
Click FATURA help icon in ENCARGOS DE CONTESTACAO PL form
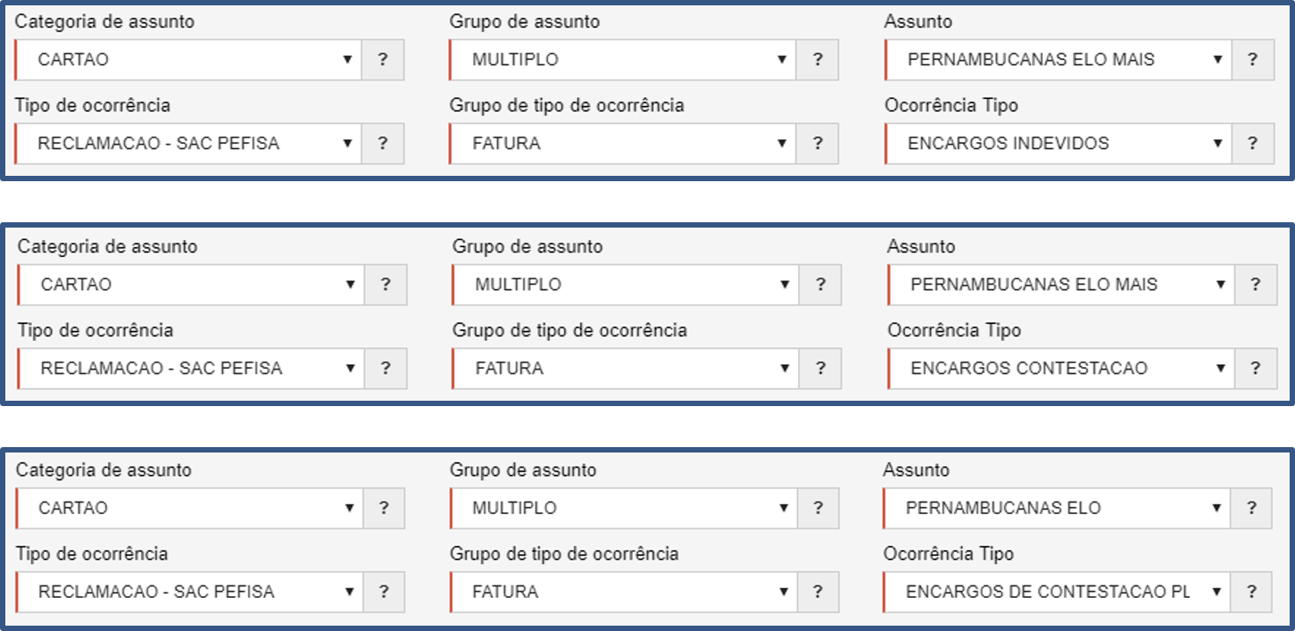[818, 592]
